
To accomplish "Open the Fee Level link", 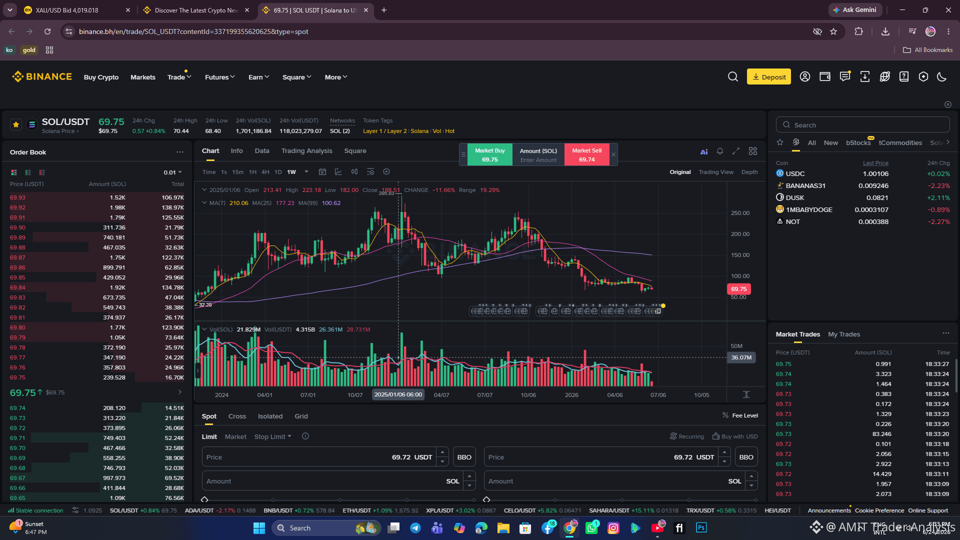I will [x=740, y=415].
